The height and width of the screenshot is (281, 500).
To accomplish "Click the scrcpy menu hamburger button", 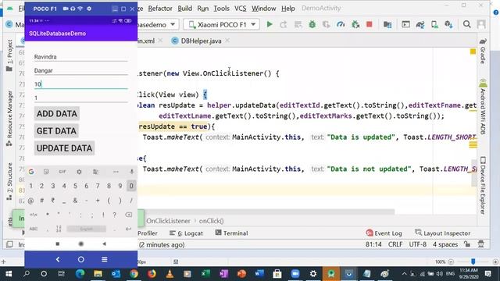I will point(104,259).
